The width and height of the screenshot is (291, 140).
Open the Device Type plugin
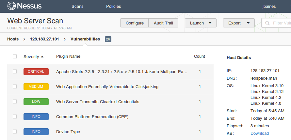click(68, 132)
